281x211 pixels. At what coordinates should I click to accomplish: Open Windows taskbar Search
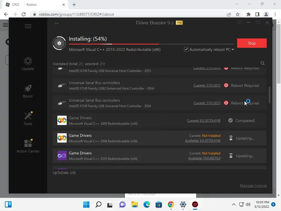99,204
